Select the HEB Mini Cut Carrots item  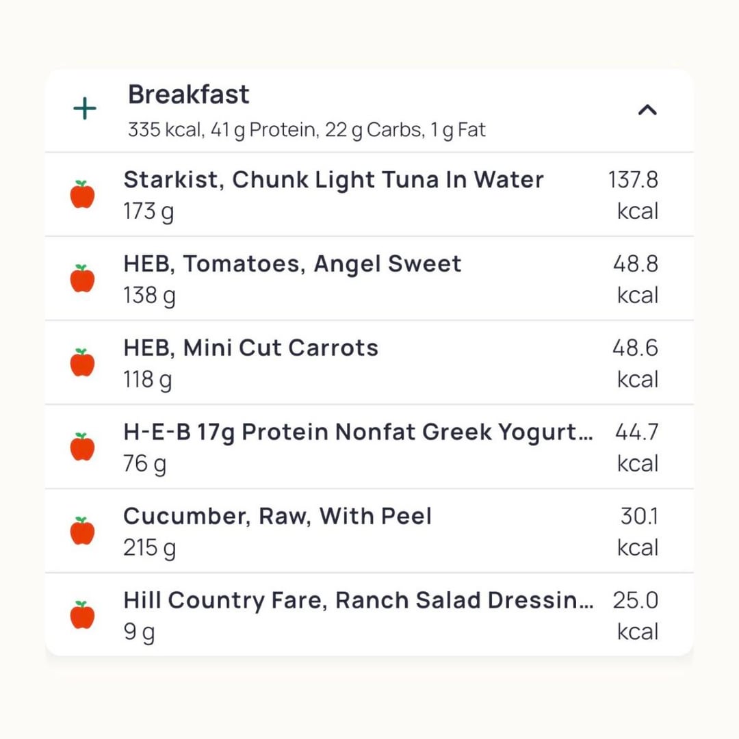[x=250, y=348]
